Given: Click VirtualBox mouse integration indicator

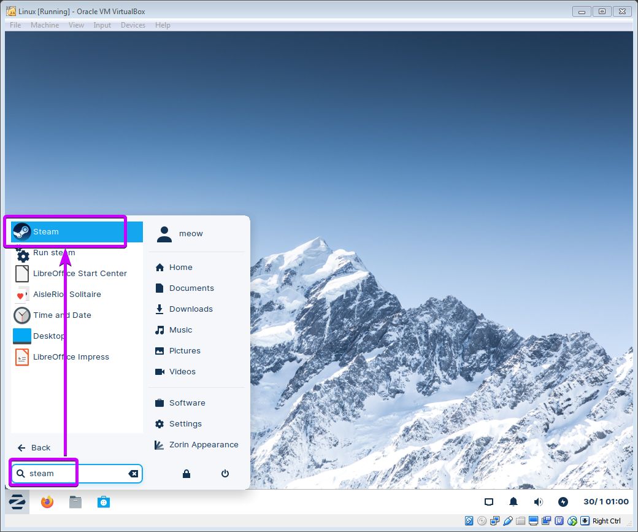Looking at the screenshot, I should coord(572,520).
